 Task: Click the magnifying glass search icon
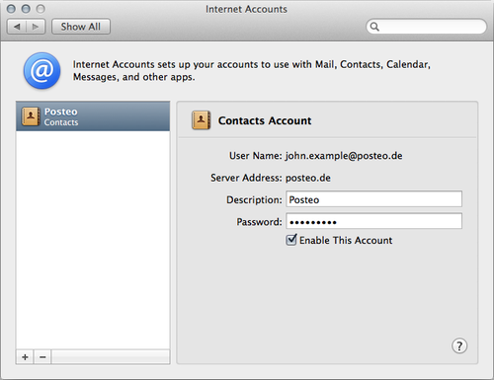click(374, 27)
